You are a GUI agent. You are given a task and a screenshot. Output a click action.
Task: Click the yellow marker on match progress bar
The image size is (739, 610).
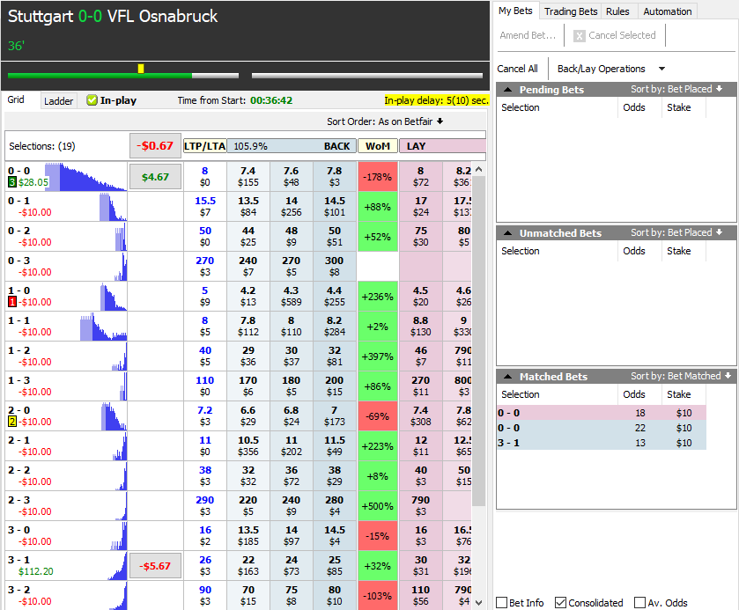[140, 69]
